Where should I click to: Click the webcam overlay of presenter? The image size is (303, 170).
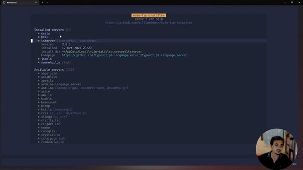[276, 149]
